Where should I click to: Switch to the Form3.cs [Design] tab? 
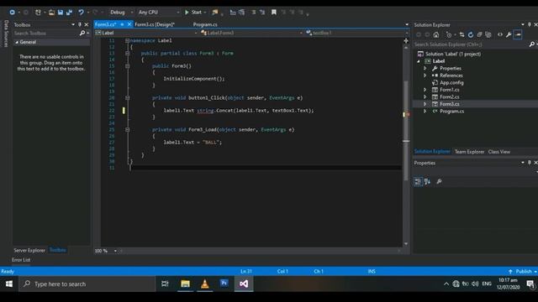tap(155, 24)
